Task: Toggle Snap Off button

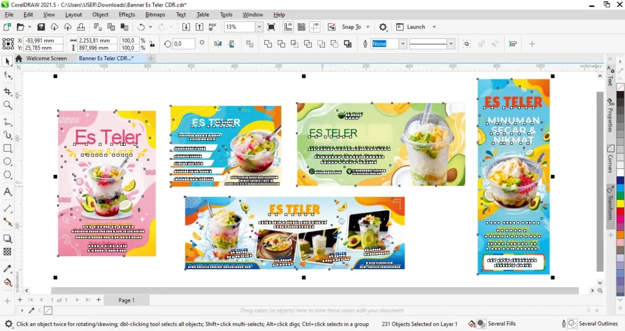Action: coord(331,27)
